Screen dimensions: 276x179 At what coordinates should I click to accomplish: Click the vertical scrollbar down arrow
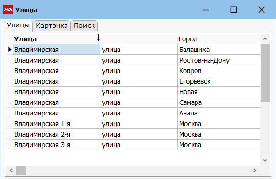pyautogui.click(x=265, y=160)
